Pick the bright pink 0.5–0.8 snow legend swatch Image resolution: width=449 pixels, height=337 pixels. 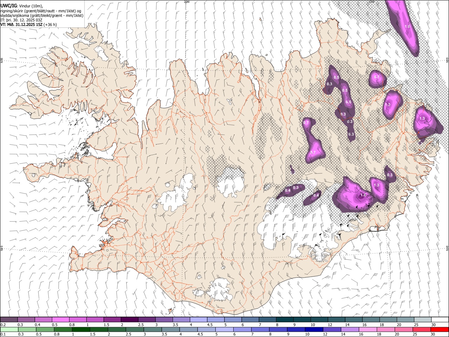60,319
